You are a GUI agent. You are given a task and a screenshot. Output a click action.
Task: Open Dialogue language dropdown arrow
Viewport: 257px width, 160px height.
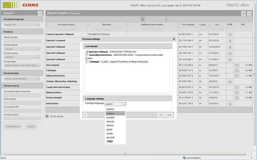(x=124, y=104)
